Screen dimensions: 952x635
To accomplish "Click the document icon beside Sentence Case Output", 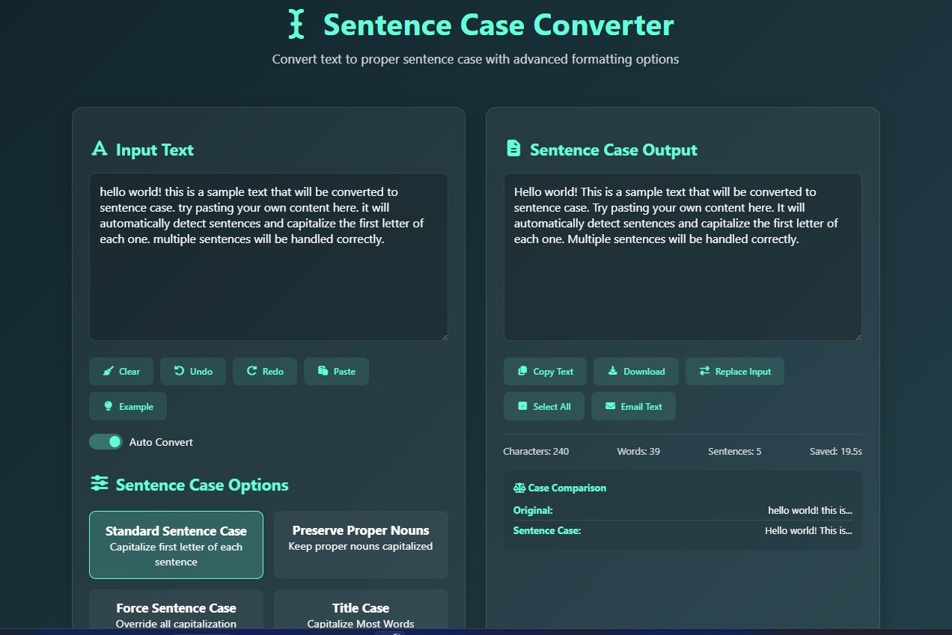I will coord(513,148).
